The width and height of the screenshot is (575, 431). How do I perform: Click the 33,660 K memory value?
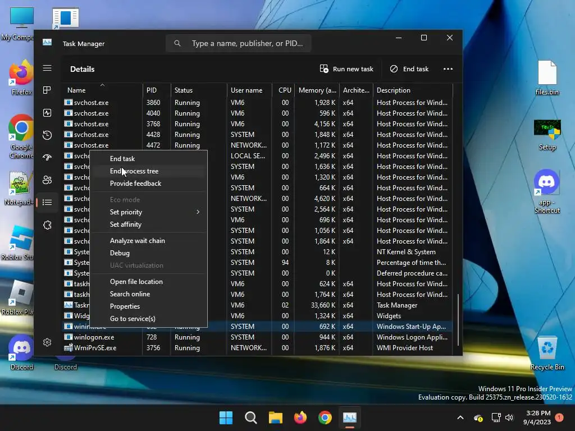click(x=323, y=305)
